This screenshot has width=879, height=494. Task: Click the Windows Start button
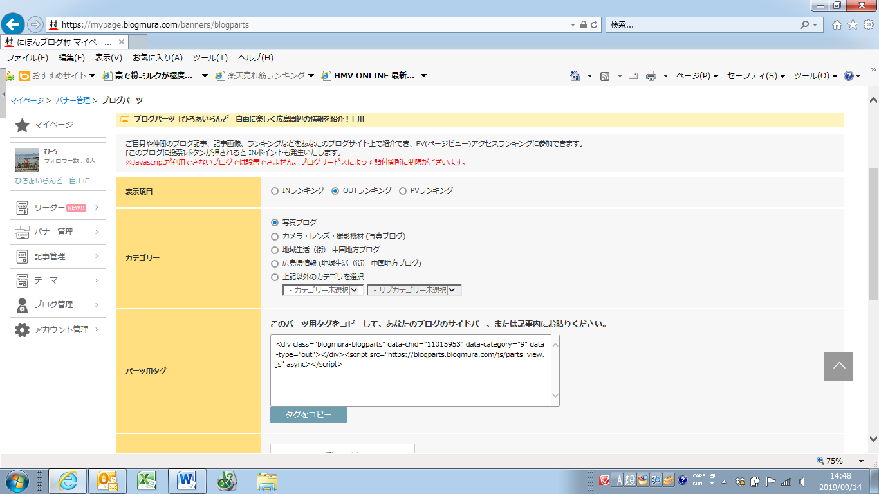coord(15,480)
